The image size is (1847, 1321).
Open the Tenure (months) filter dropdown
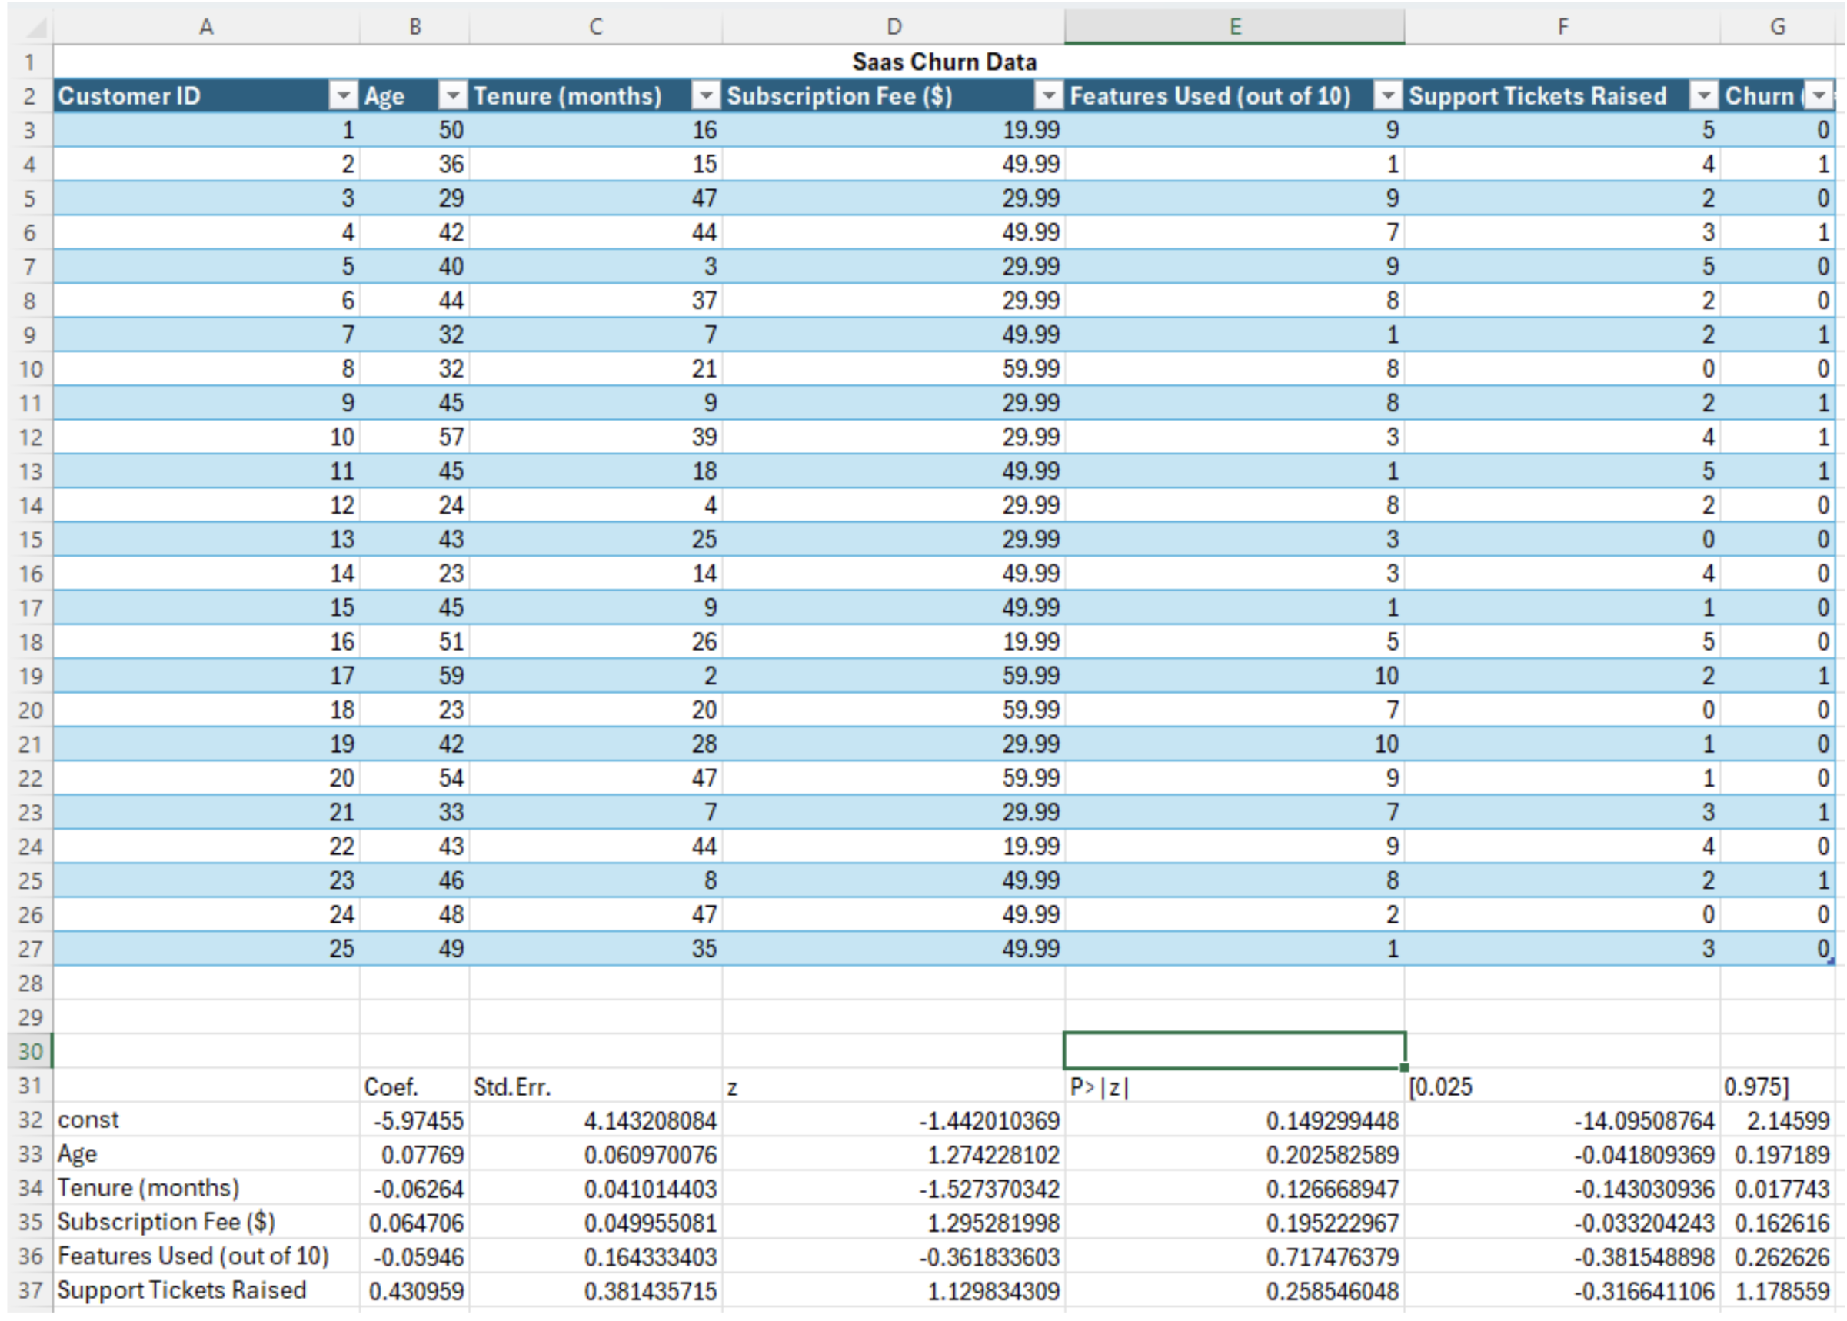tap(705, 97)
